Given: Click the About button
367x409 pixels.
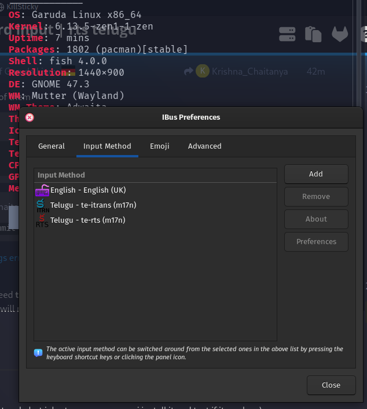Looking at the screenshot, I should (316, 219).
